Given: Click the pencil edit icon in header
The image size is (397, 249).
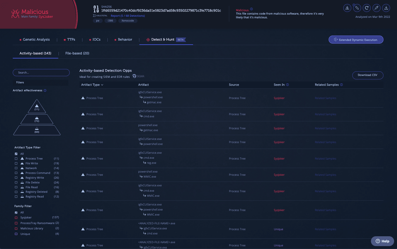Looking at the screenshot, I should (x=357, y=8).
